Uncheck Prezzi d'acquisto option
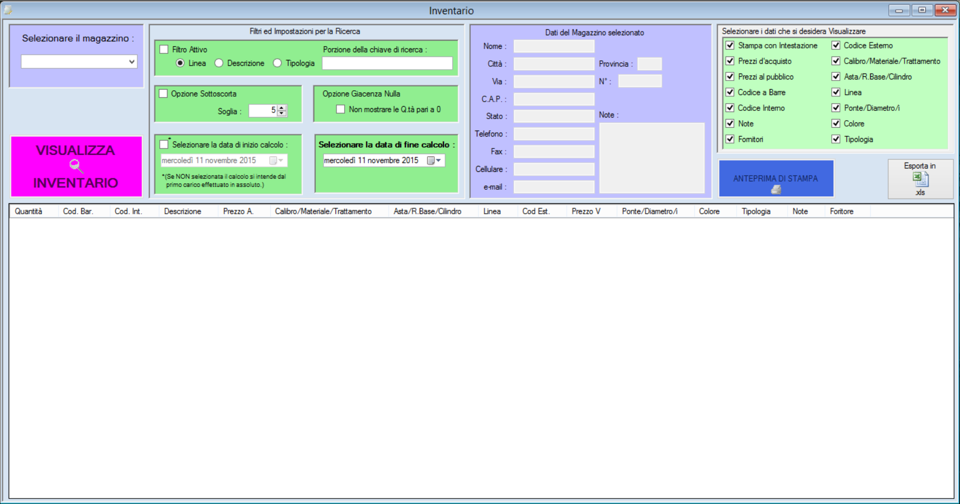 click(x=730, y=61)
